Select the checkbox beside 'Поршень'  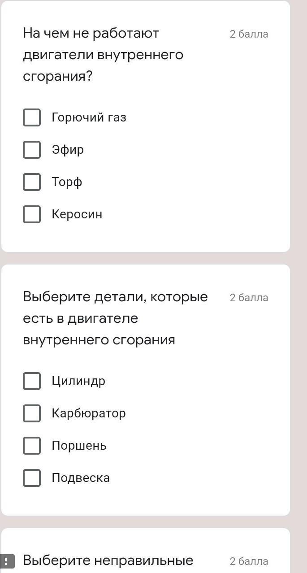point(32,446)
